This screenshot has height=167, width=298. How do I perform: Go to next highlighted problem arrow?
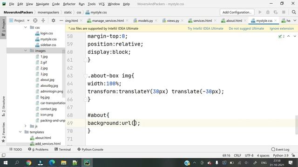click(x=295, y=36)
